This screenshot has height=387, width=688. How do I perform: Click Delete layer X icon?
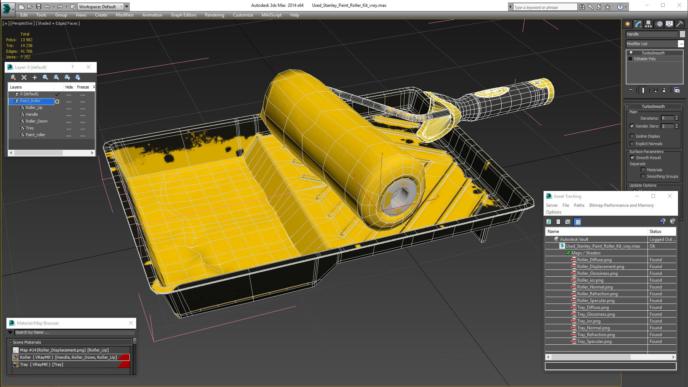pyautogui.click(x=24, y=77)
